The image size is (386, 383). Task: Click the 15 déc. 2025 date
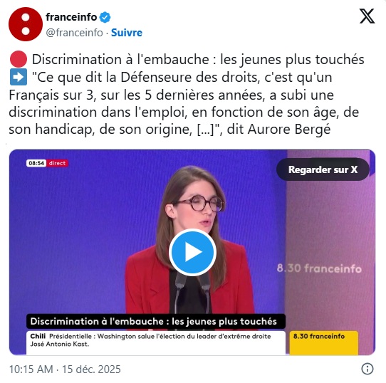coord(91,369)
